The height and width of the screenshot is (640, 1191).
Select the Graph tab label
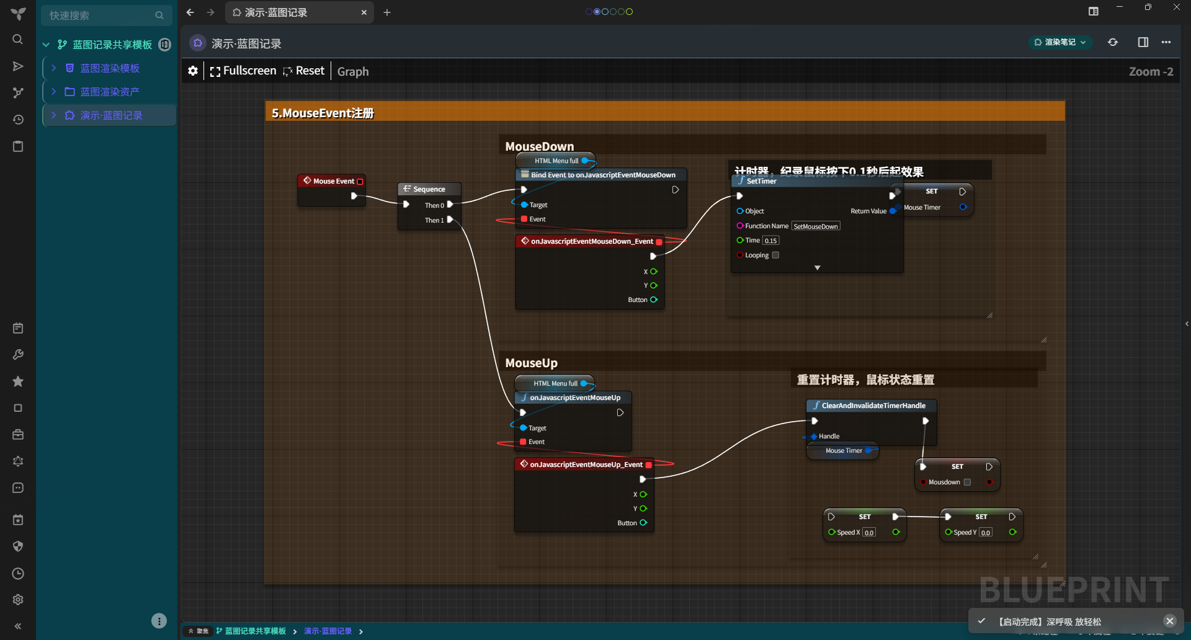coord(353,71)
